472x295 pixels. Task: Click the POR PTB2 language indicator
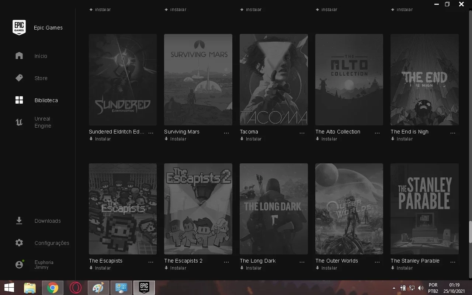pos(433,288)
